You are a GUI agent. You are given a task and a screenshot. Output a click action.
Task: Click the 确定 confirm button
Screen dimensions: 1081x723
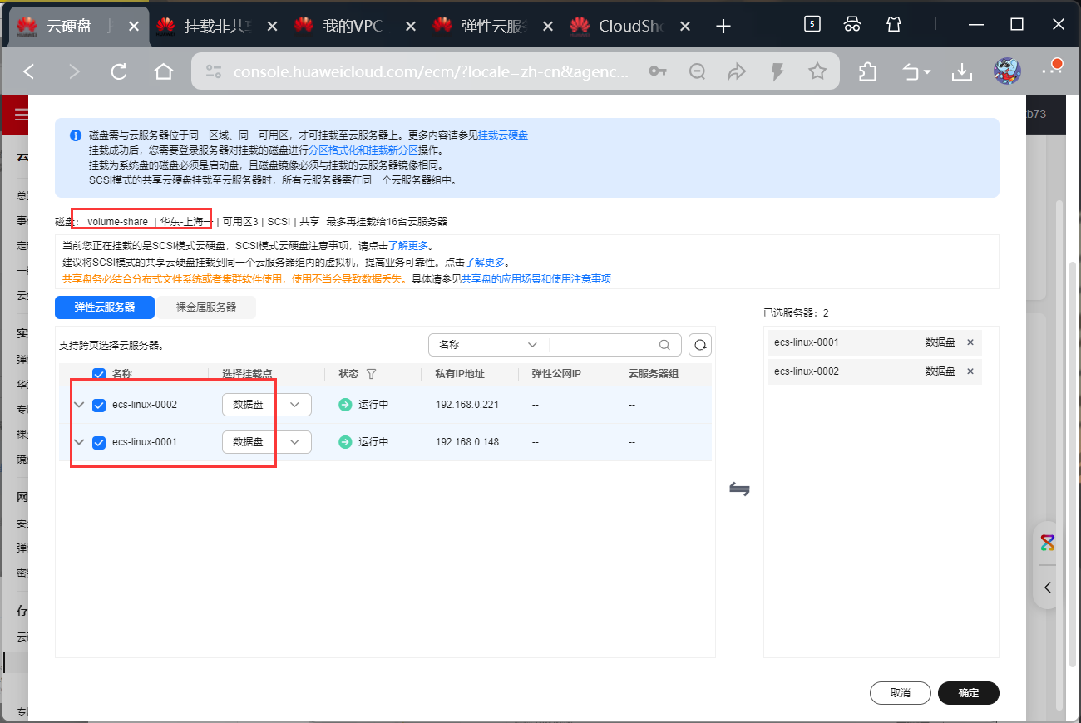tap(969, 693)
